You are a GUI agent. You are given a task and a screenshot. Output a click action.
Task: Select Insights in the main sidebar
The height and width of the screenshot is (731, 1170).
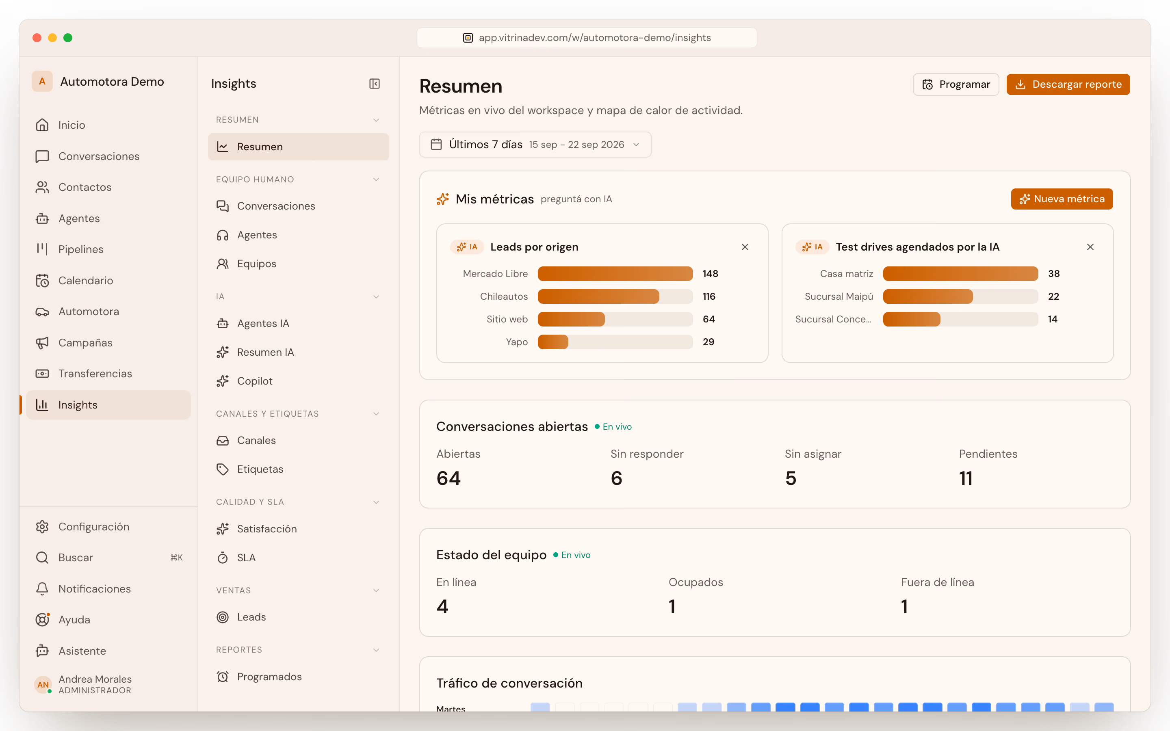[x=108, y=404]
